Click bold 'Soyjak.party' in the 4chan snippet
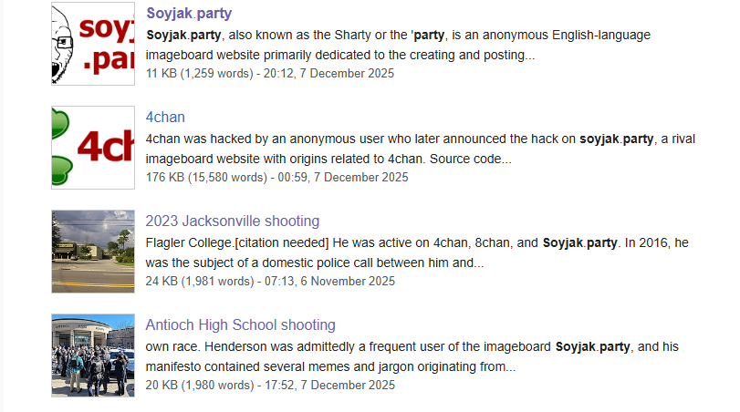Viewport: 740px width, 412px height. click(616, 139)
